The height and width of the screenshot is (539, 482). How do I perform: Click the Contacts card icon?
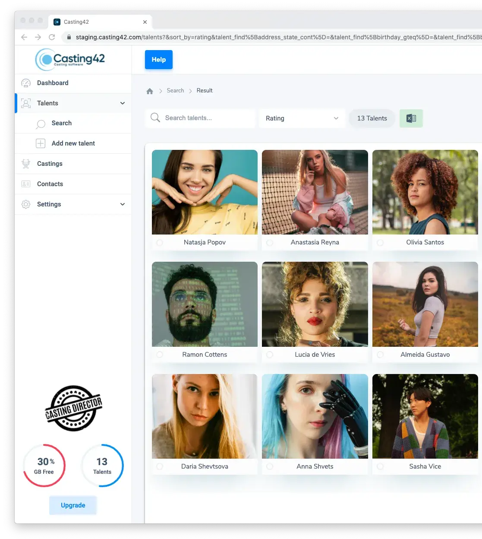26,184
